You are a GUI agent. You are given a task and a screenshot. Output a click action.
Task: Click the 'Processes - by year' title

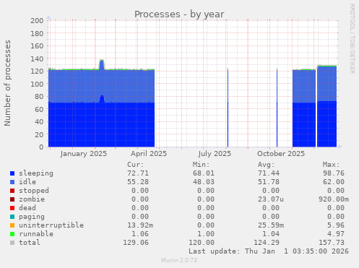pos(179,14)
